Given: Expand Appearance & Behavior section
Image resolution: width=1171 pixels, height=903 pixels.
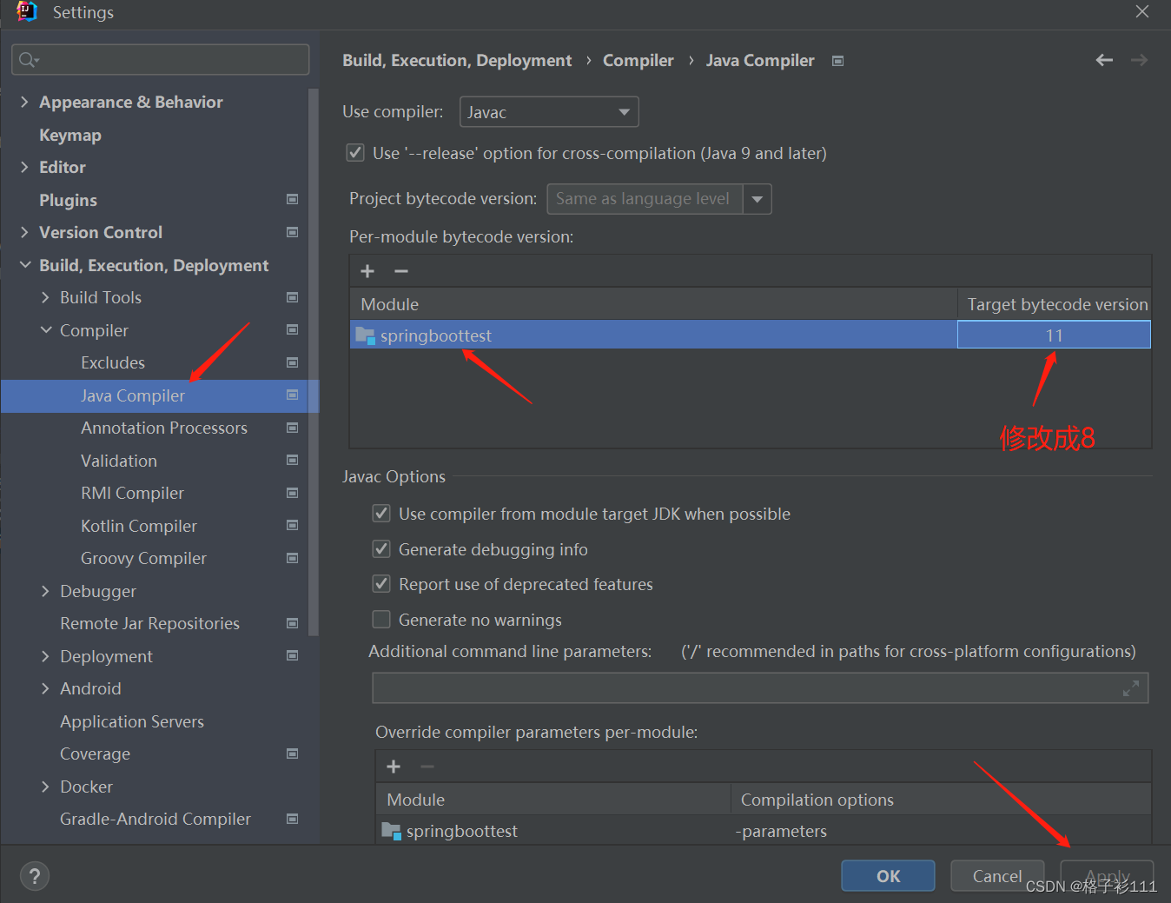Looking at the screenshot, I should tap(24, 102).
